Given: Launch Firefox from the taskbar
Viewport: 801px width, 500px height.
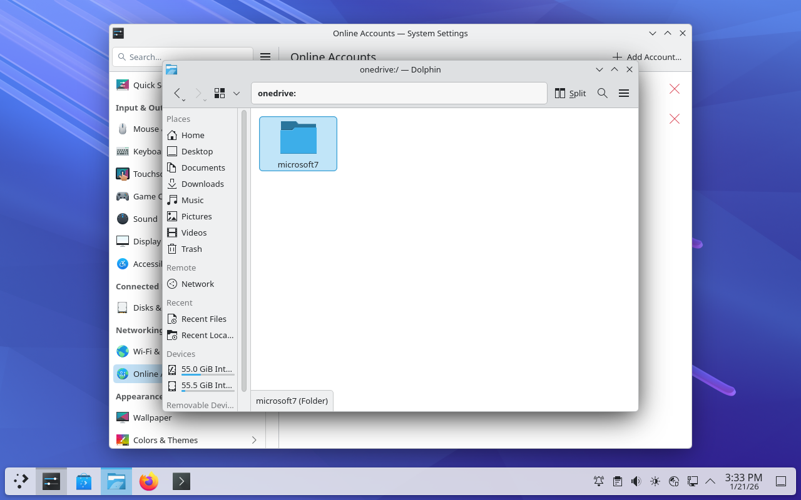Looking at the screenshot, I should [149, 481].
